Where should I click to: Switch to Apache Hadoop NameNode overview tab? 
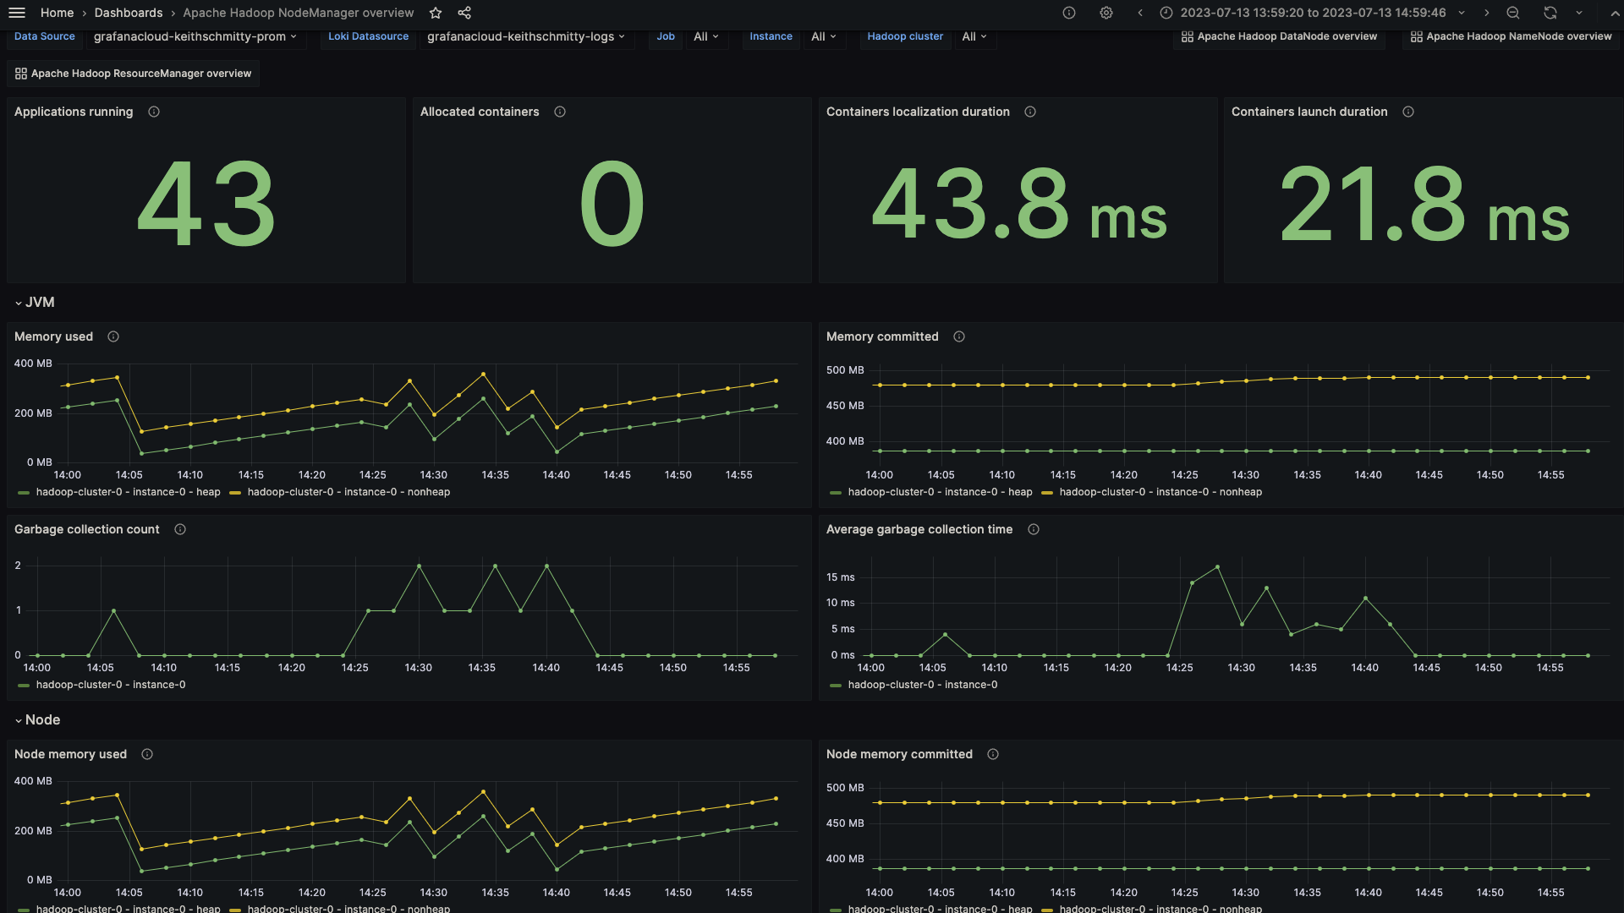point(1510,37)
